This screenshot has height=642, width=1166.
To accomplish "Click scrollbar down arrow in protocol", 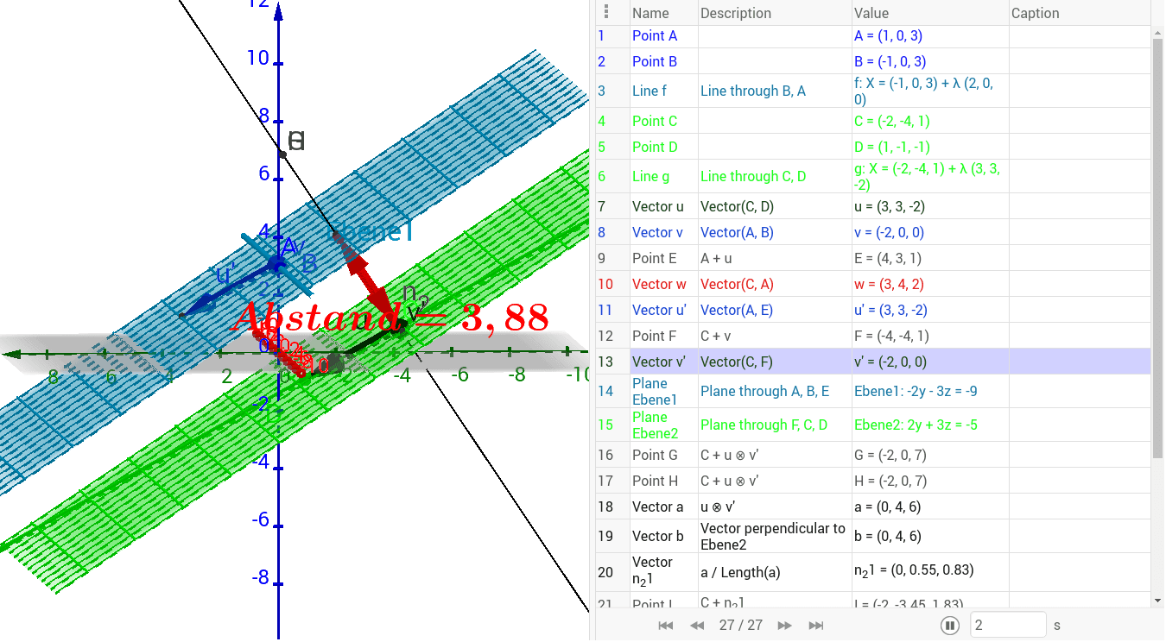I will click(x=1157, y=601).
